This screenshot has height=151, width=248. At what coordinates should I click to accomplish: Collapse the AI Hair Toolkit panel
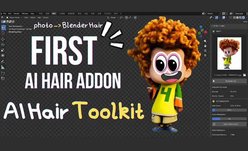tap(212, 26)
